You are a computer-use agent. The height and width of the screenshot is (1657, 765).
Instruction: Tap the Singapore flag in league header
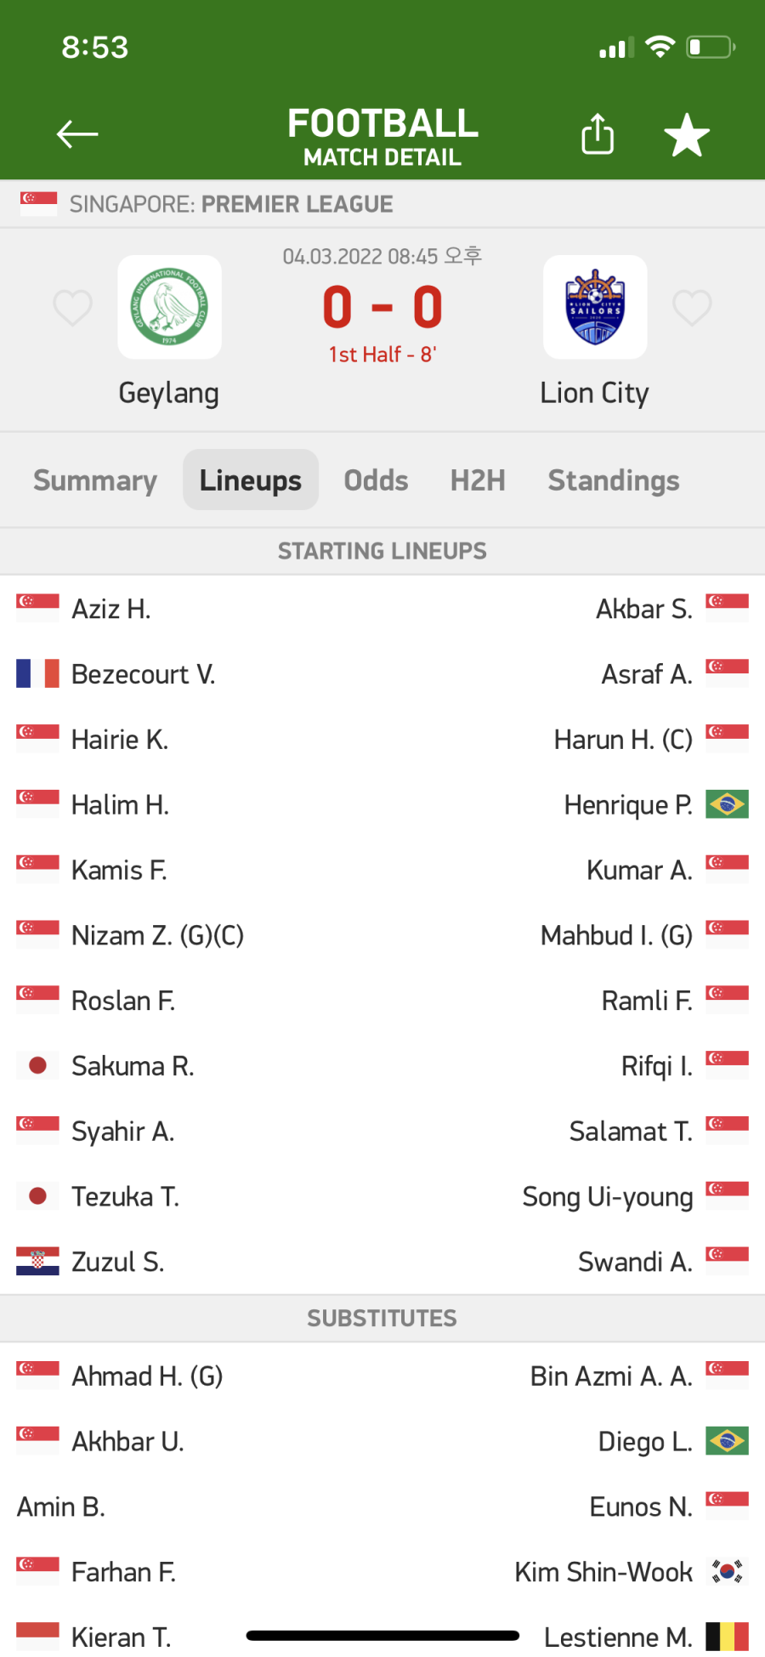click(38, 204)
